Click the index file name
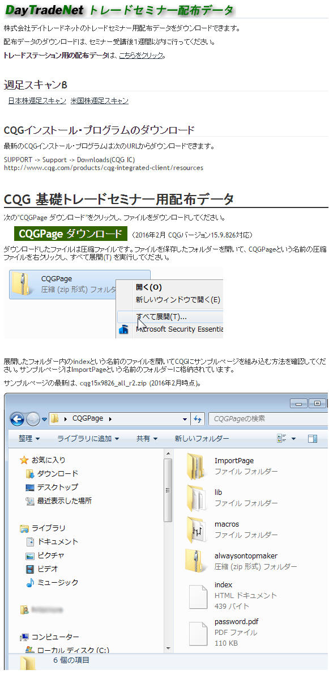Screen dimensions: 329x674 pyautogui.click(x=223, y=584)
